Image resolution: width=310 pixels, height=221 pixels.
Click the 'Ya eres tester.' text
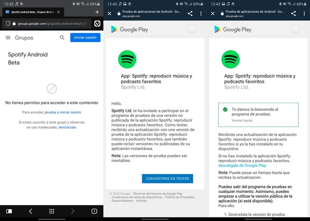click(242, 121)
